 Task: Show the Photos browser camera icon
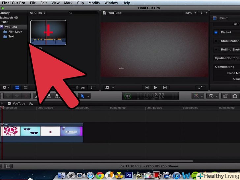pyautogui.click(x=235, y=96)
